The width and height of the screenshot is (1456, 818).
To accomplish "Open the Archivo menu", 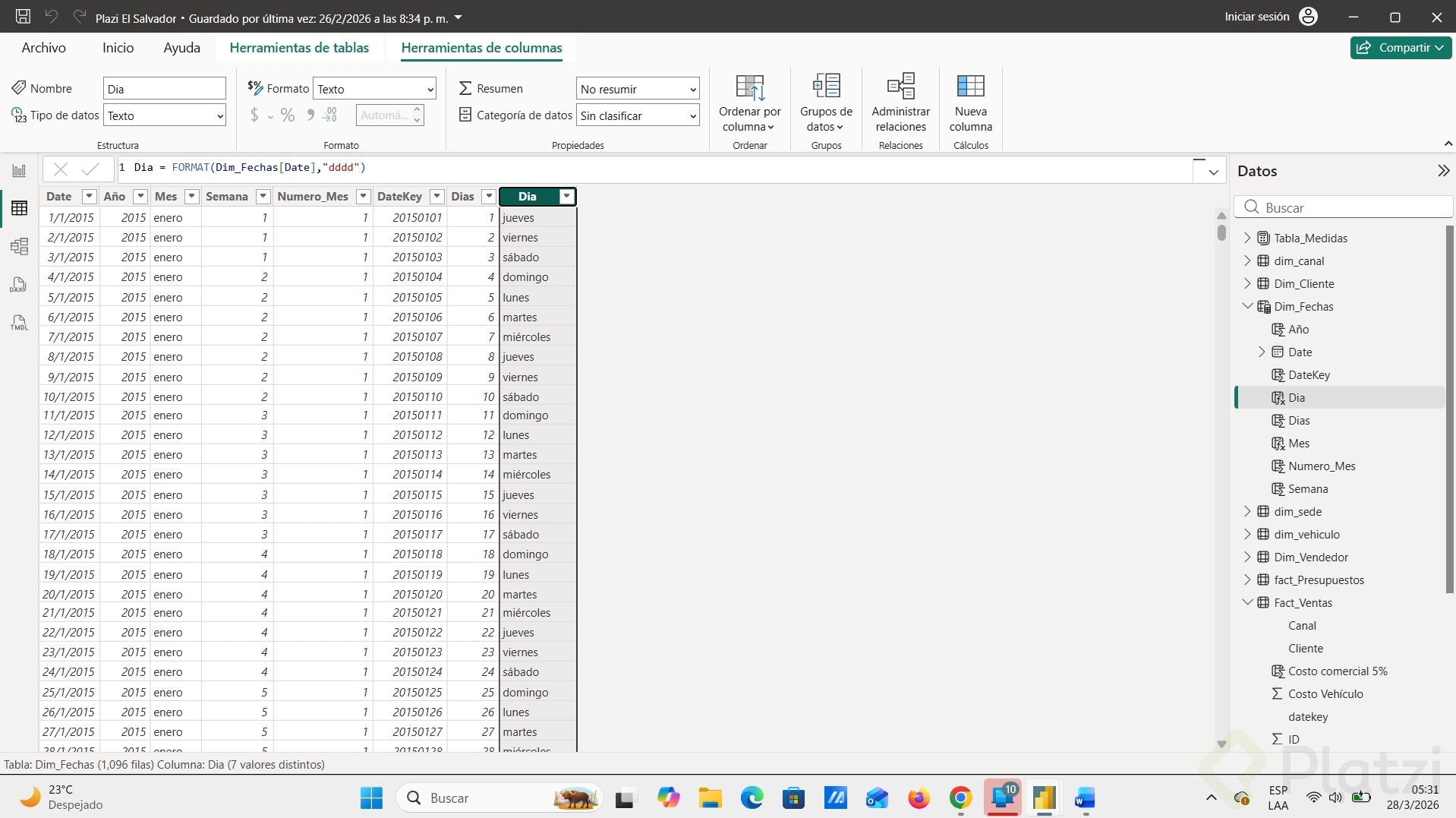I will point(43,48).
